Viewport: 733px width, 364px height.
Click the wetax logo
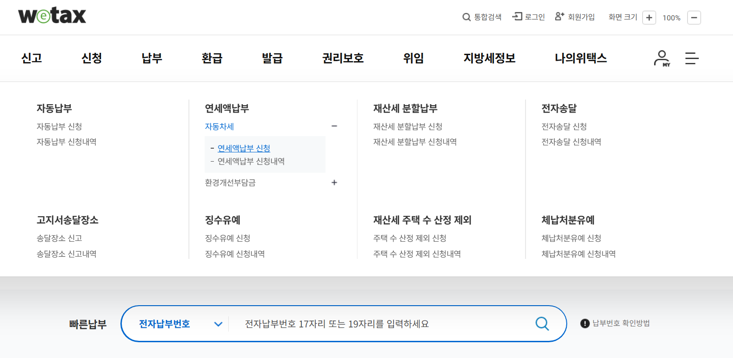tap(52, 16)
